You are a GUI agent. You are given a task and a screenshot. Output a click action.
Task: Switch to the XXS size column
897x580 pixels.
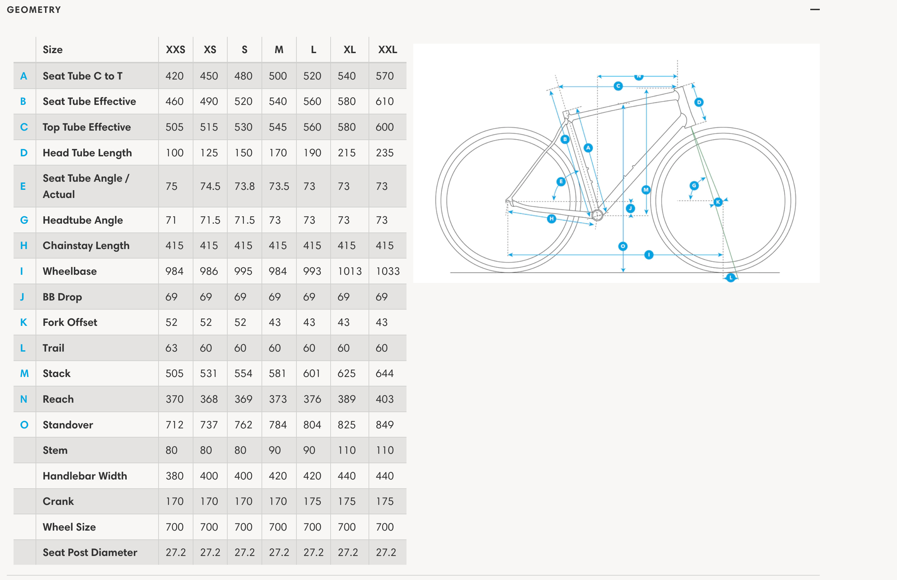coord(175,49)
